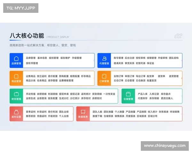
Task: Open 区域分布 in data reports
Action: [x=153, y=116]
